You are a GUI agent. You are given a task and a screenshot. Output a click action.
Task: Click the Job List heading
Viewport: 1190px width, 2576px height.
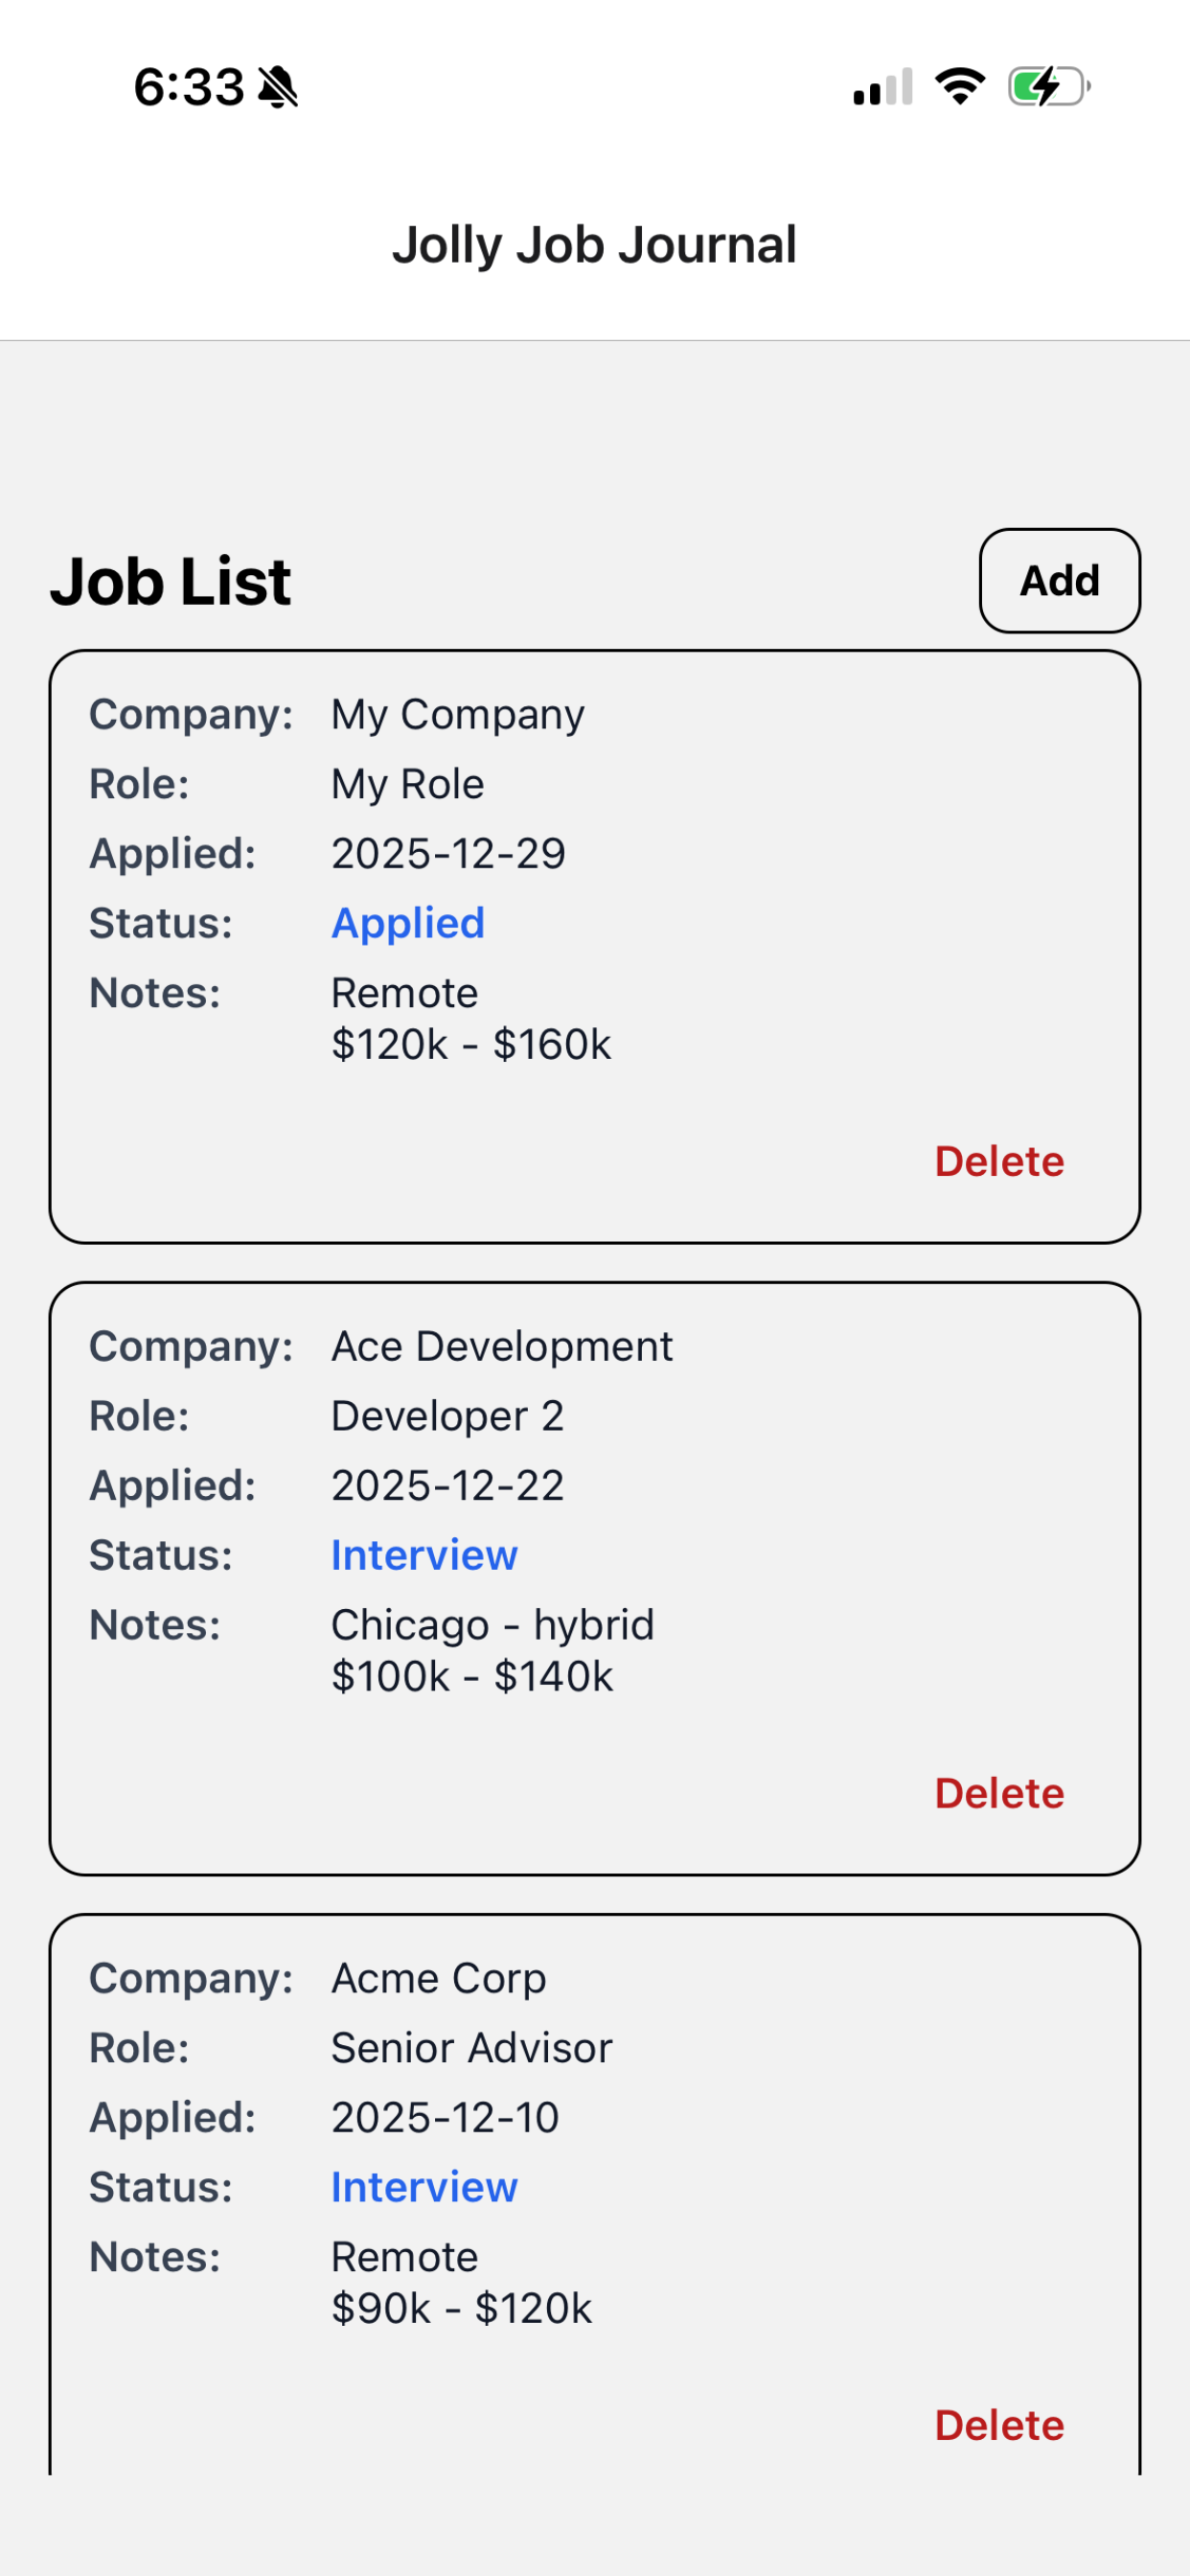(x=170, y=580)
